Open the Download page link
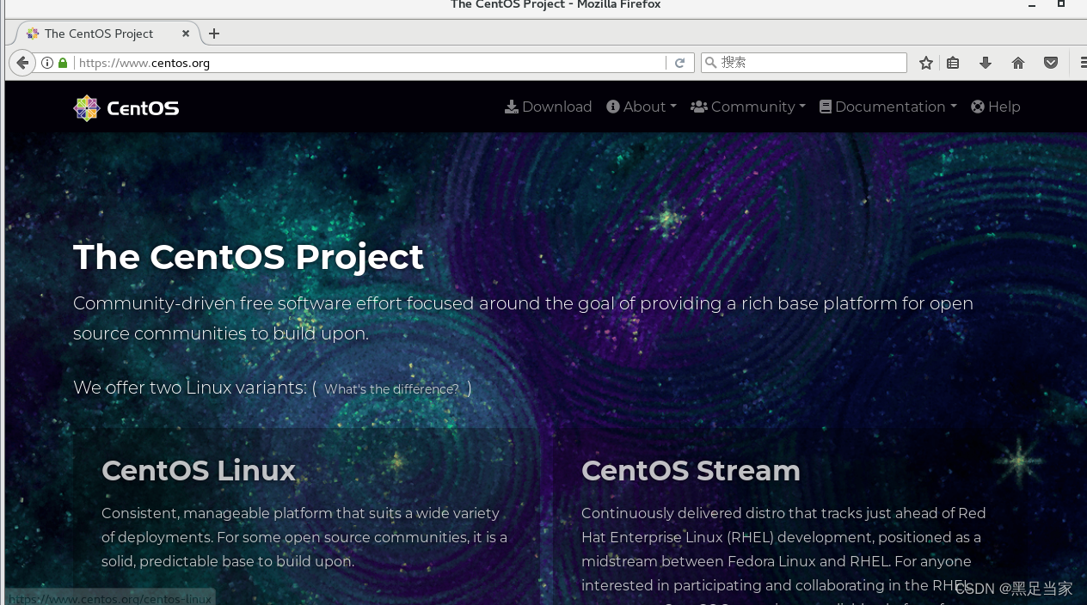This screenshot has width=1087, height=605. click(548, 107)
